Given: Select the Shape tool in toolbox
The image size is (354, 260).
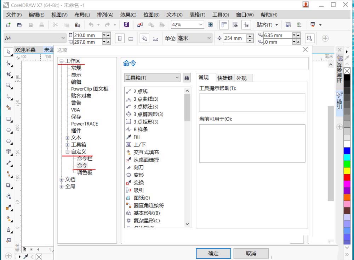Looking at the screenshot, I should (8, 63).
